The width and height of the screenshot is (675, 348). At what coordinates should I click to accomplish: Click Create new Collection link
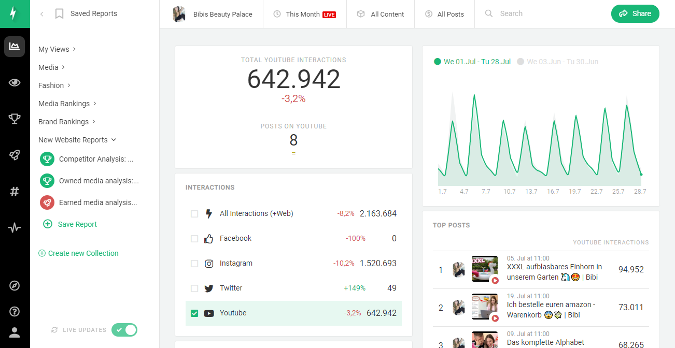coord(78,253)
